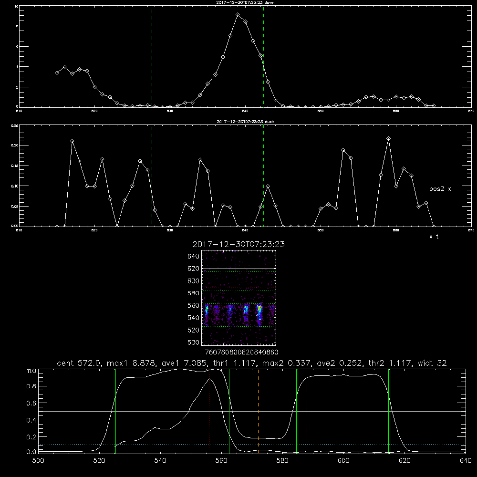Click the '500' label on the bottom plot x-axis

pyautogui.click(x=38, y=461)
